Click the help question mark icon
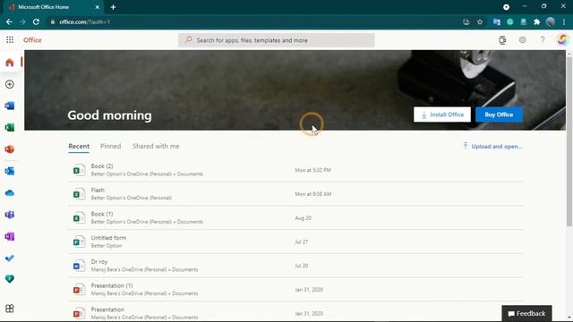 543,39
